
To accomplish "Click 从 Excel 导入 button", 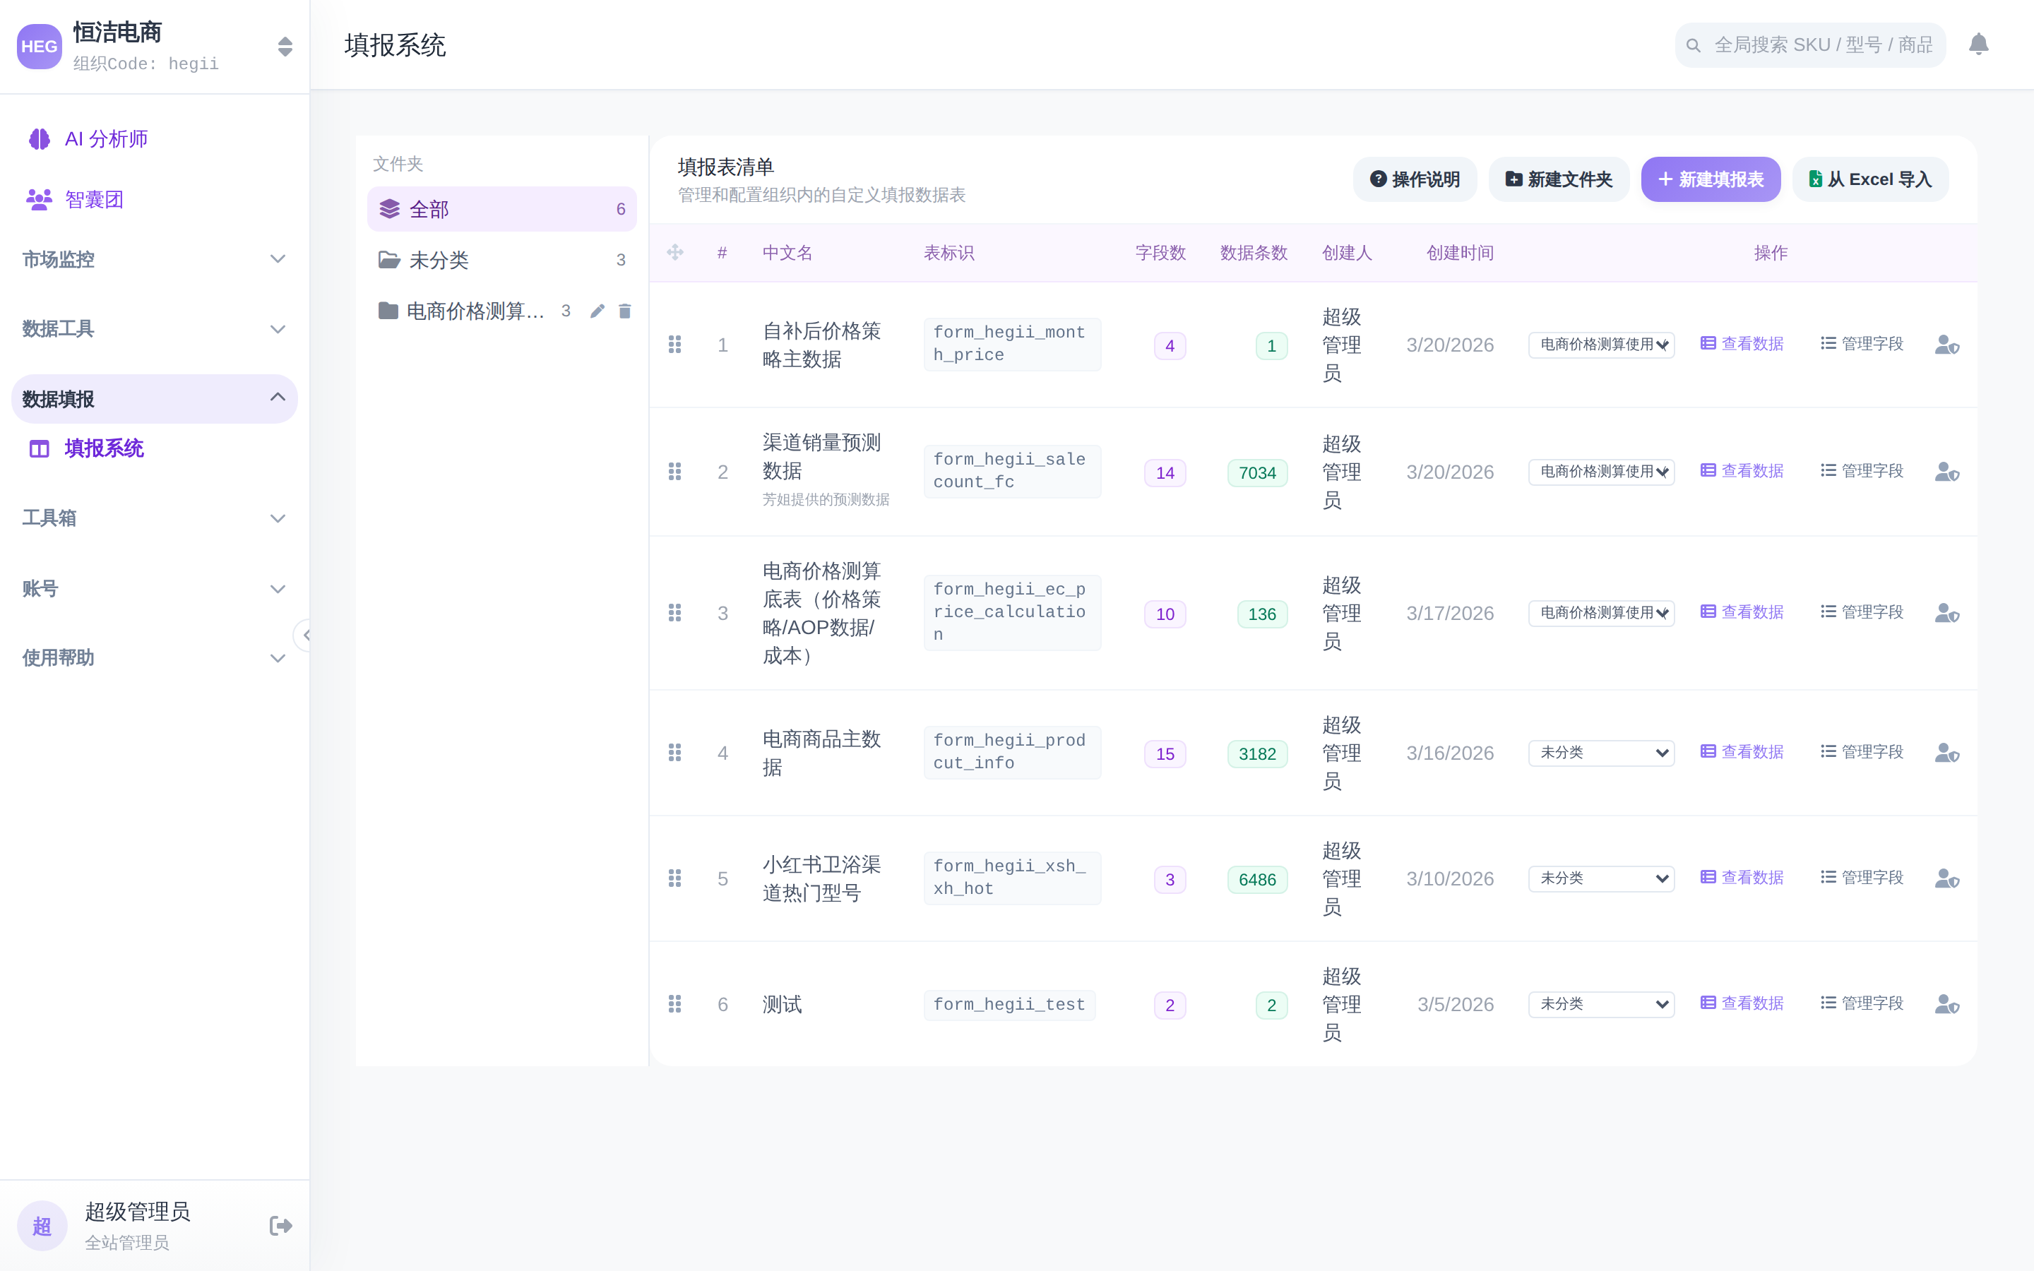I will pos(1870,179).
